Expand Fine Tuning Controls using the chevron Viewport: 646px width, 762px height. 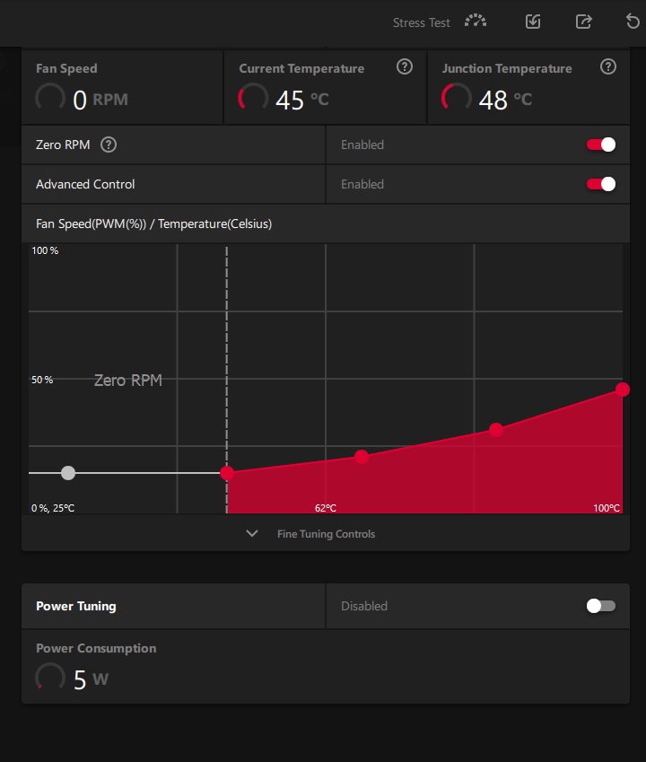(252, 533)
